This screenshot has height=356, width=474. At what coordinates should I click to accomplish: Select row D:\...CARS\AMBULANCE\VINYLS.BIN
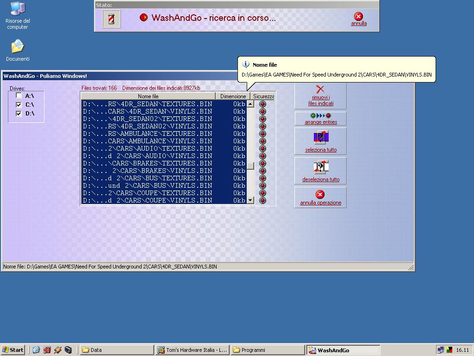pyautogui.click(x=164, y=141)
